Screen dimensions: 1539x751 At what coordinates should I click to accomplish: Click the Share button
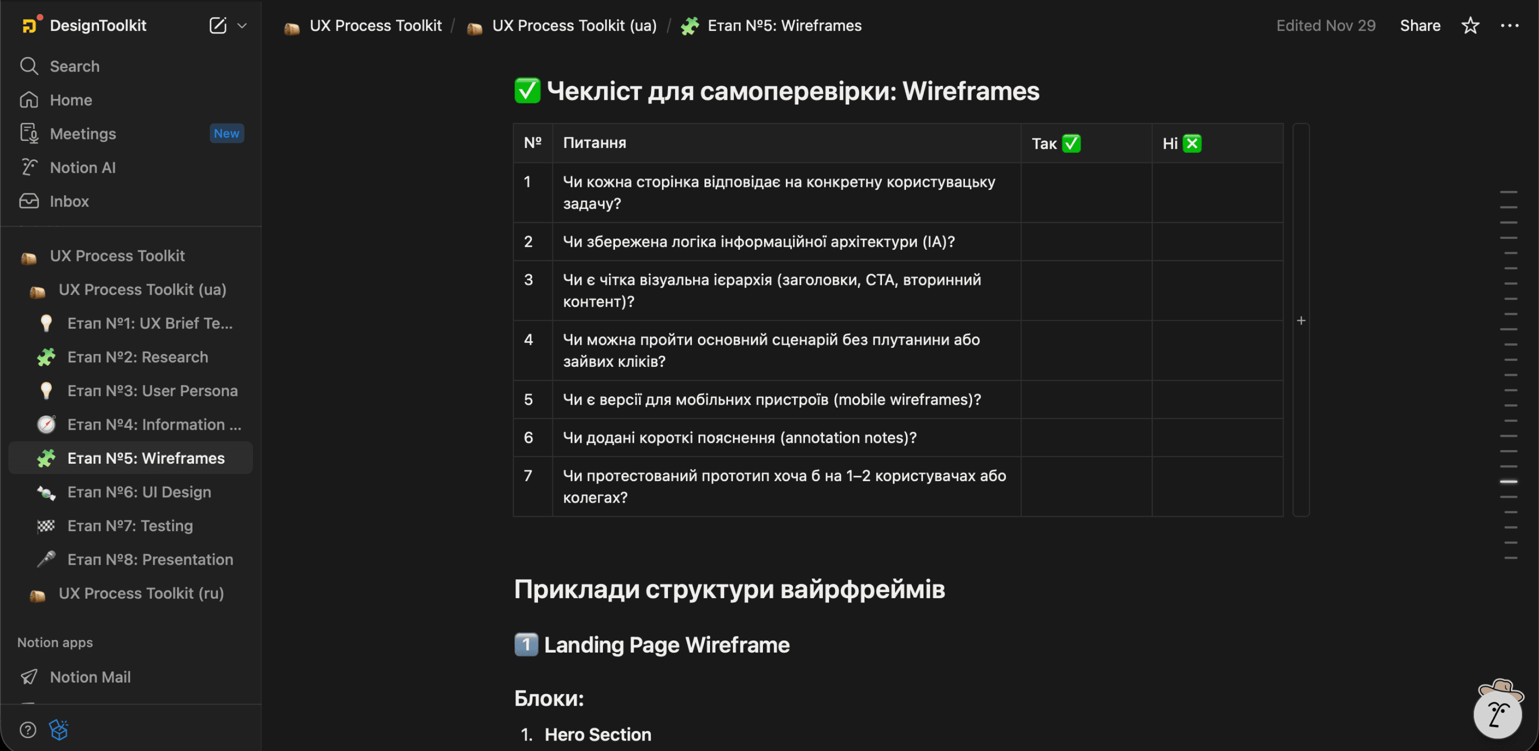click(1419, 25)
